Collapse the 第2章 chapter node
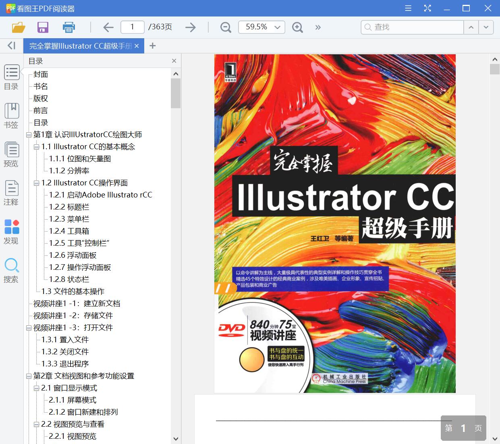Screen dimensions: 500x444 click(x=29, y=376)
